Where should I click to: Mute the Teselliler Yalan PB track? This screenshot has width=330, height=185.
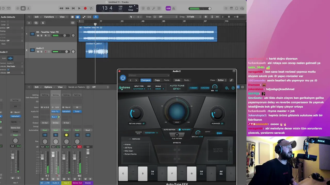coord(38,35)
